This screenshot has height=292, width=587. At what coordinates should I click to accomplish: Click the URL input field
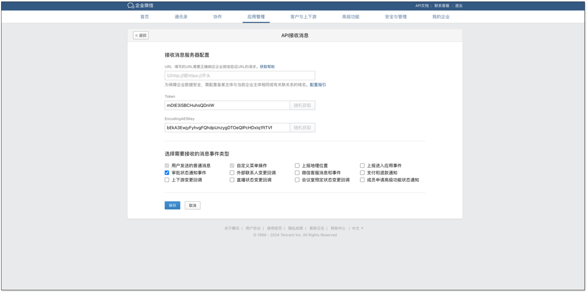(x=239, y=76)
